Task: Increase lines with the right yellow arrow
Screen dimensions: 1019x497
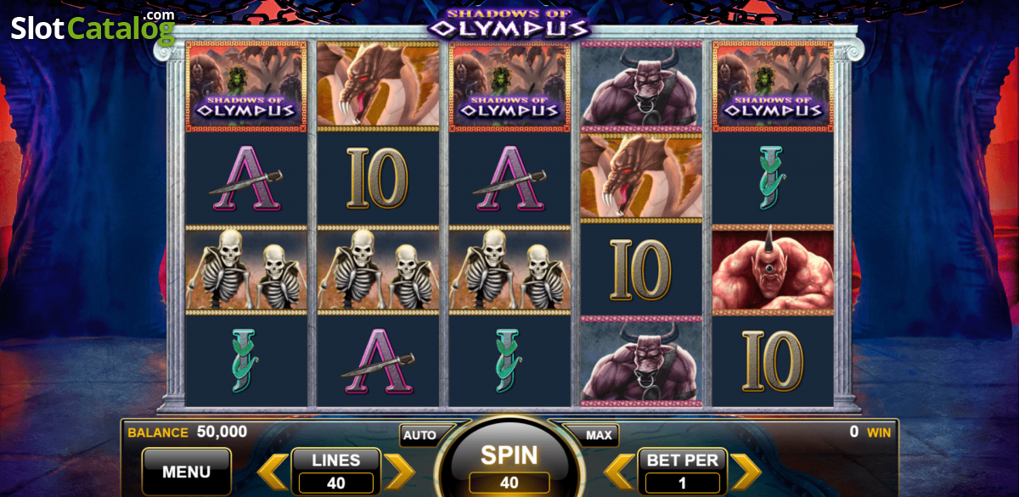Action: 398,472
